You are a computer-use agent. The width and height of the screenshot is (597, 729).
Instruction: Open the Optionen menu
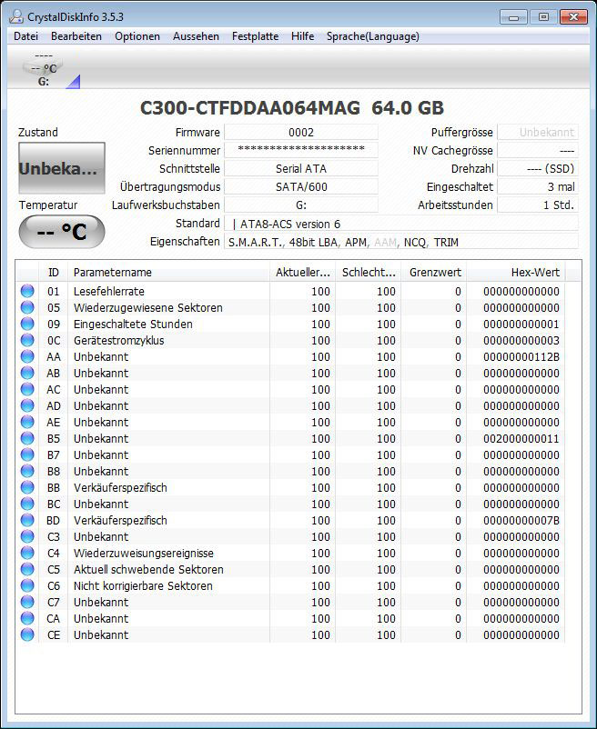(137, 36)
